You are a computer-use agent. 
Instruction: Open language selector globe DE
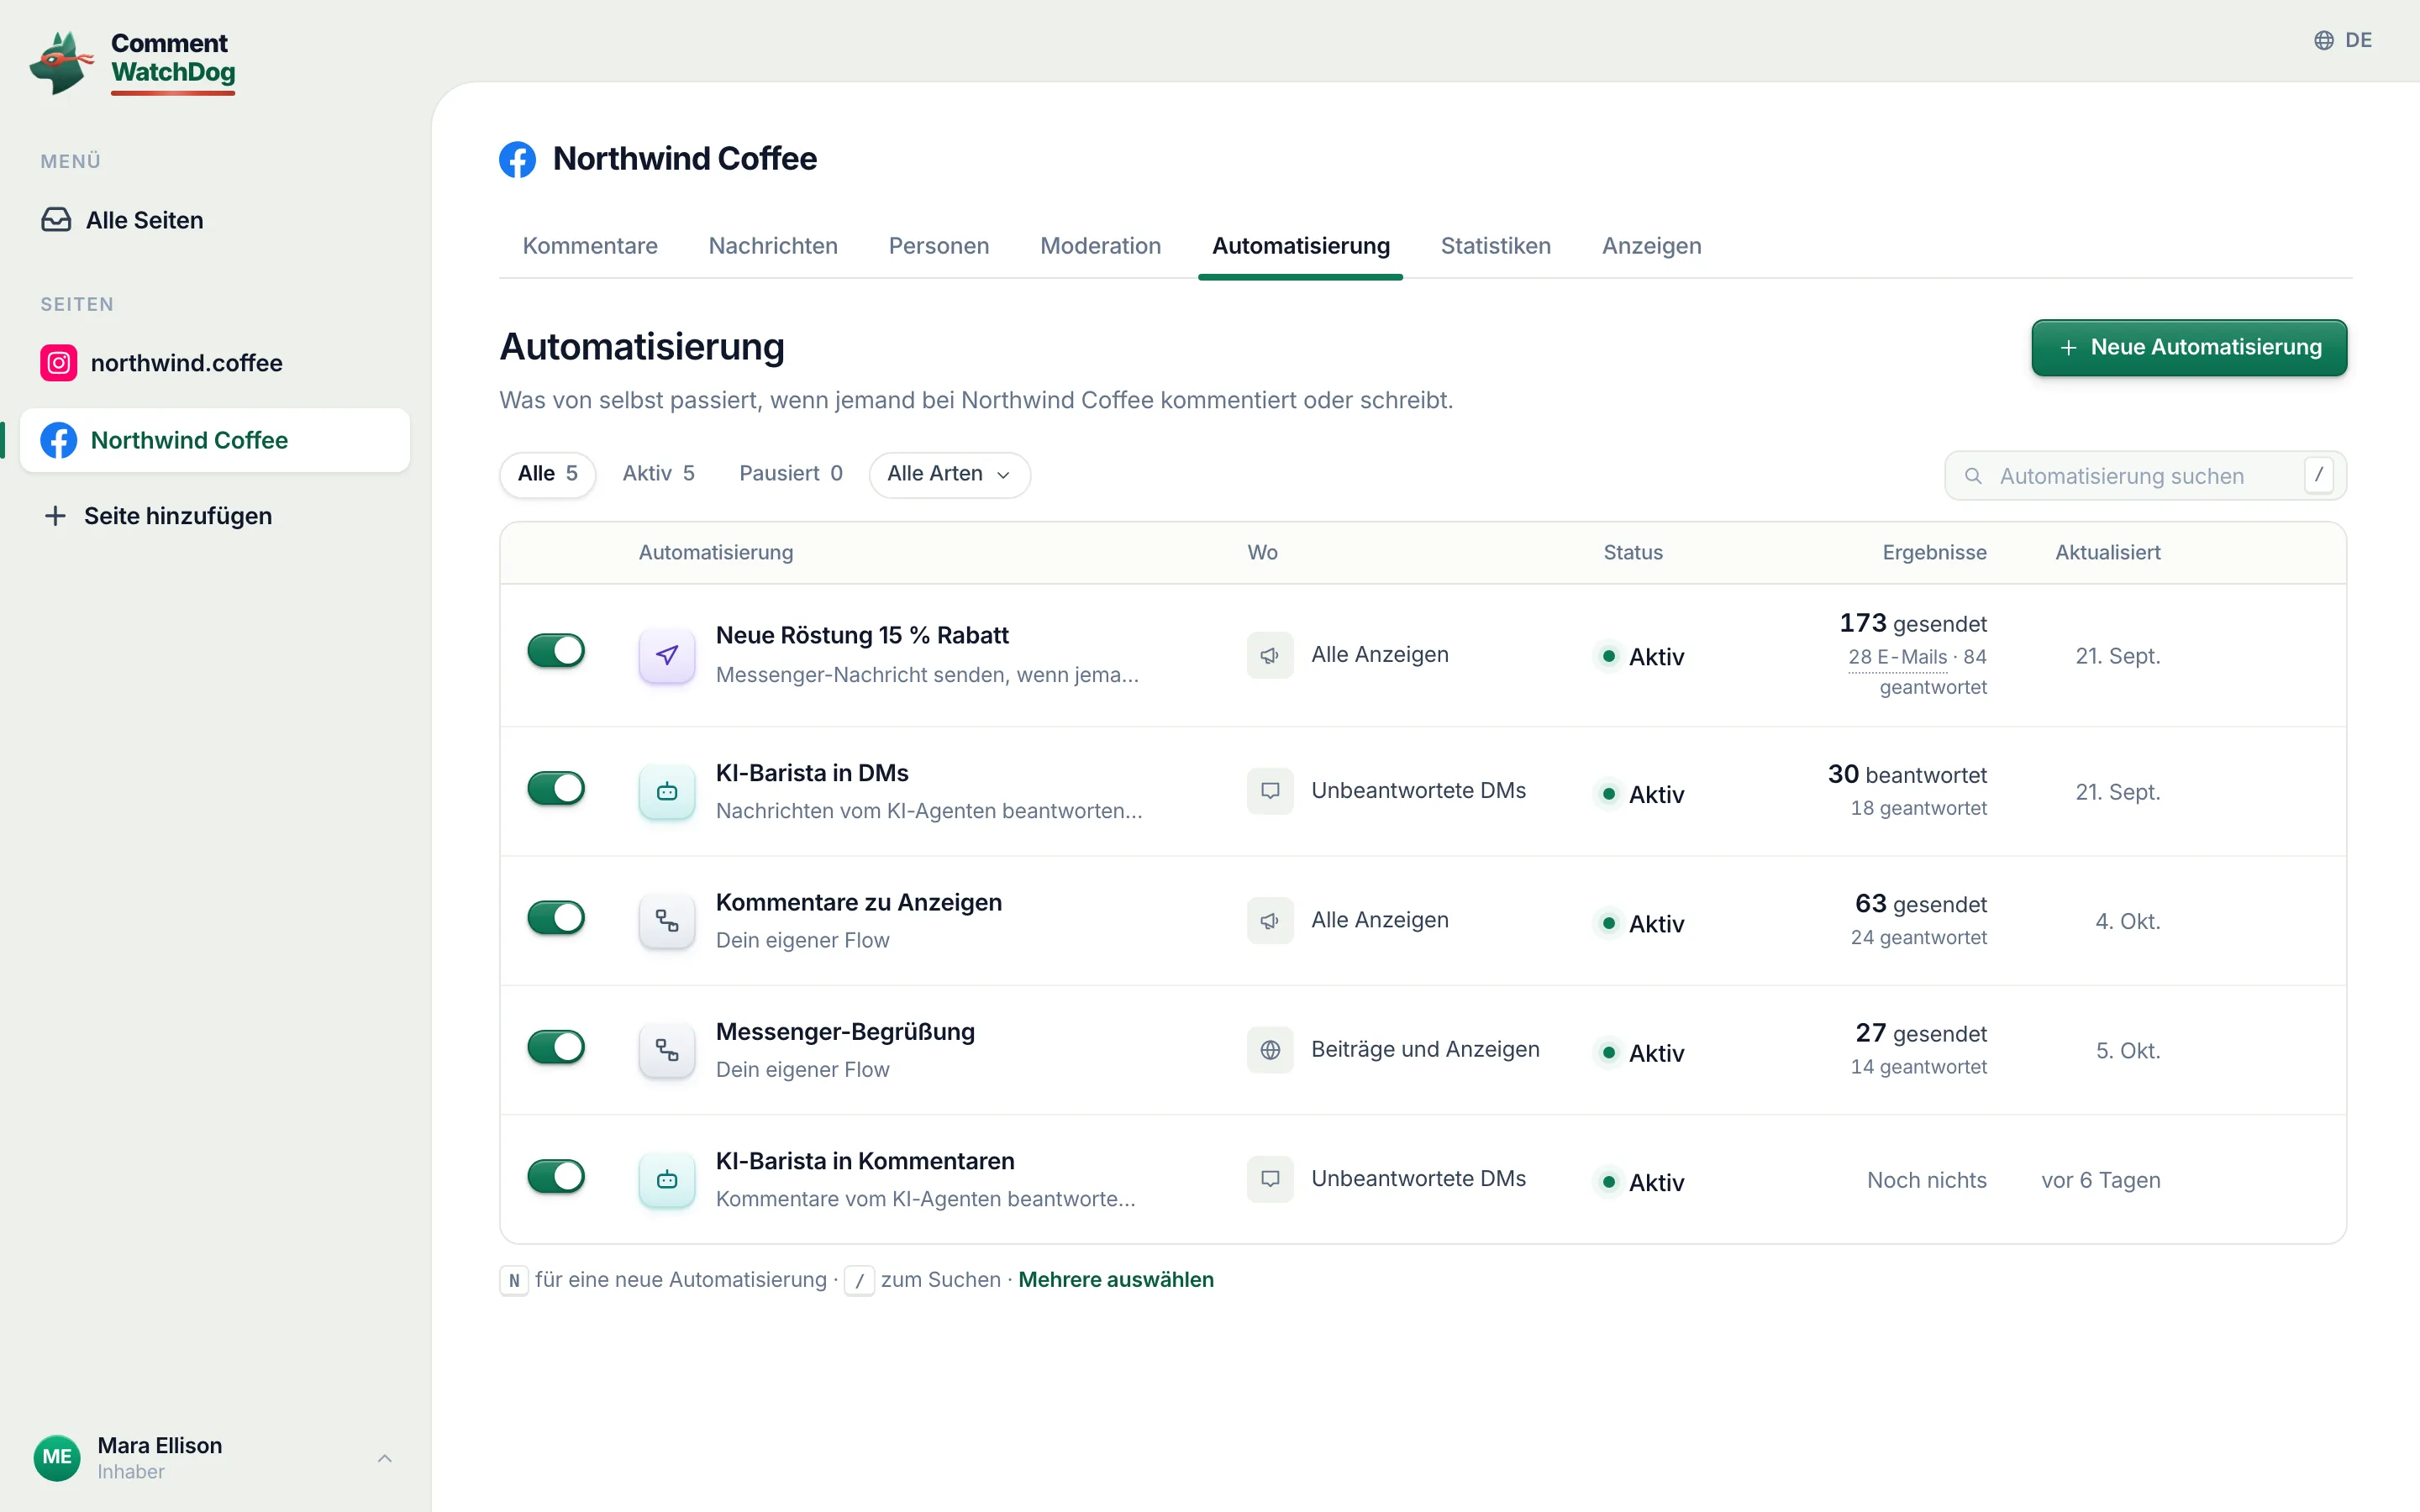click(x=2342, y=40)
